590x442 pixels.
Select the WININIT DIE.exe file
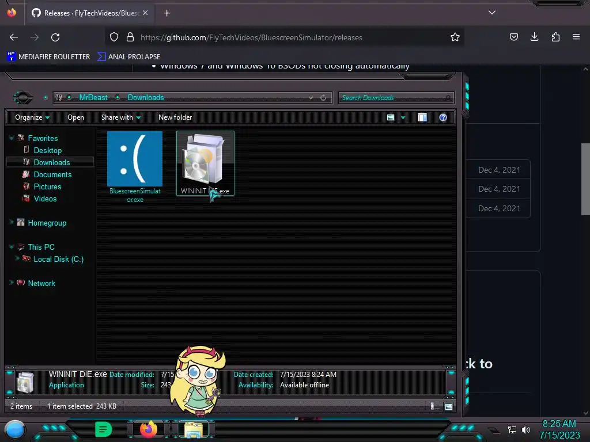tap(206, 163)
